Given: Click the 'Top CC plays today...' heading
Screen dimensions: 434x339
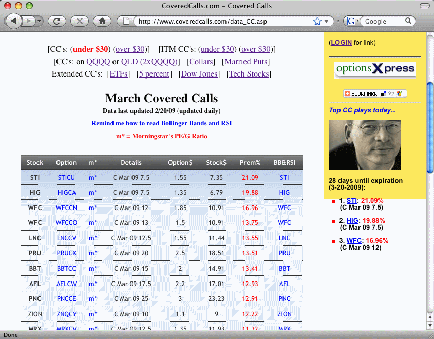Looking at the screenshot, I should [x=362, y=110].
